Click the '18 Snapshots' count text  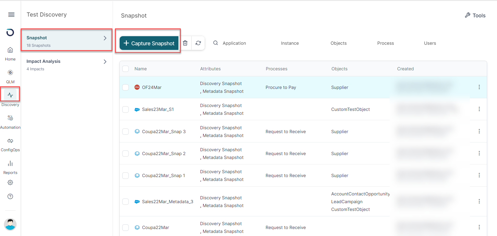coord(39,45)
